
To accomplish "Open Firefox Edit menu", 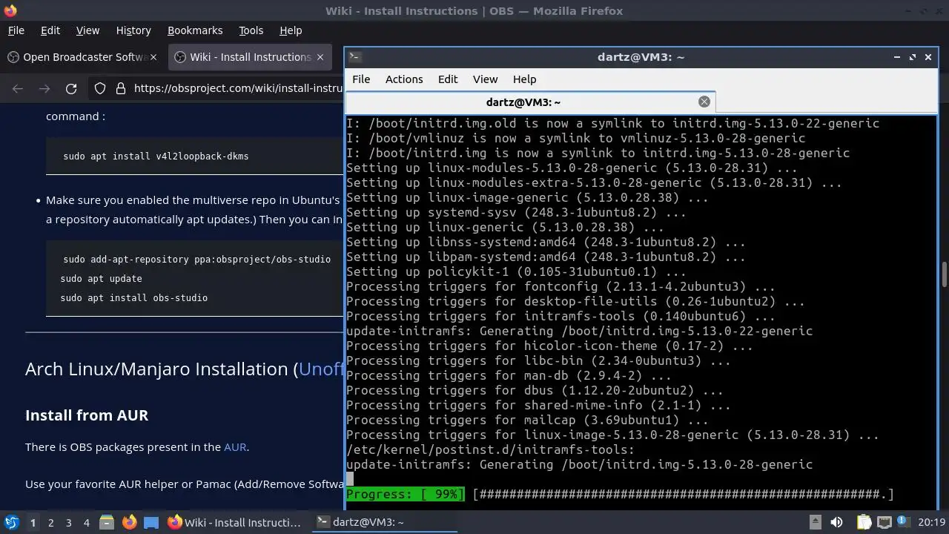I will tap(50, 30).
